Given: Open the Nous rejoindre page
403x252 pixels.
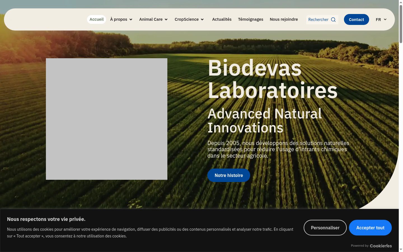Looking at the screenshot, I should tap(284, 19).
